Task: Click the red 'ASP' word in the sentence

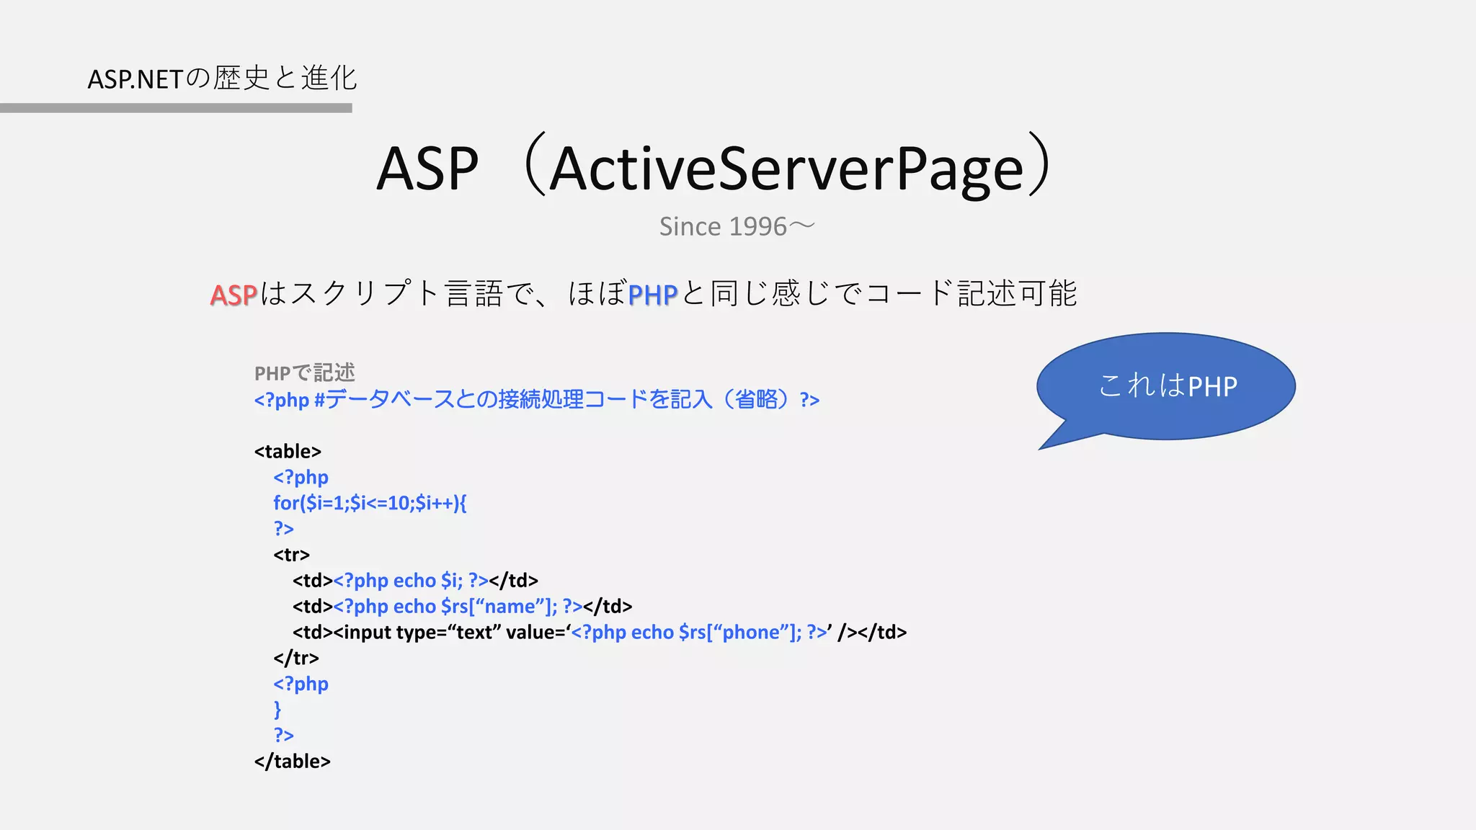Action: (234, 295)
